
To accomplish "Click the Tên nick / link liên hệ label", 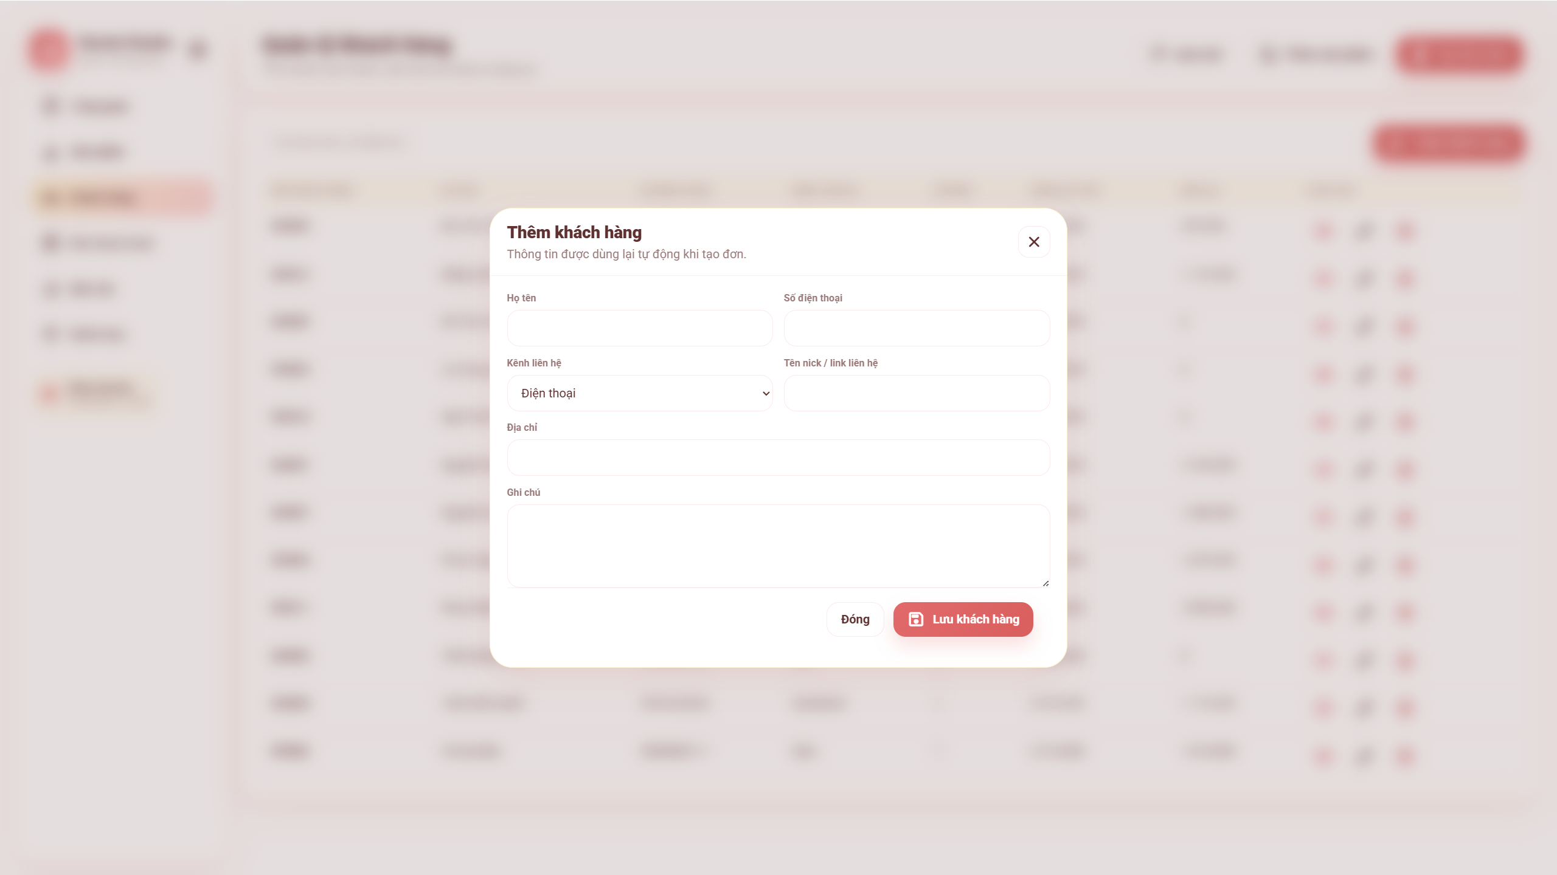I will click(830, 363).
